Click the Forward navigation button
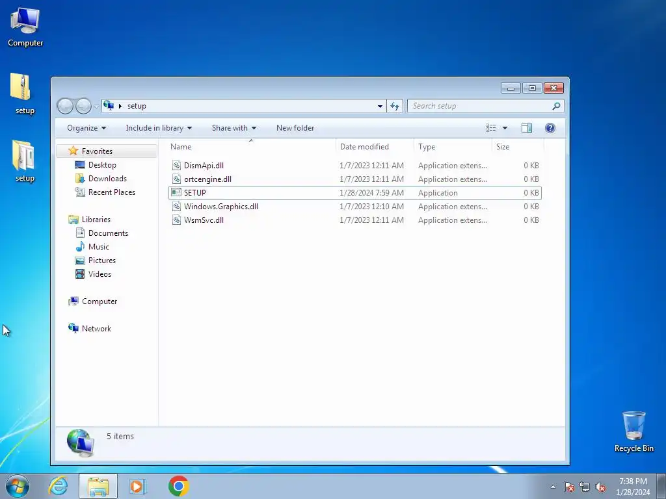This screenshot has height=499, width=666. tap(83, 106)
